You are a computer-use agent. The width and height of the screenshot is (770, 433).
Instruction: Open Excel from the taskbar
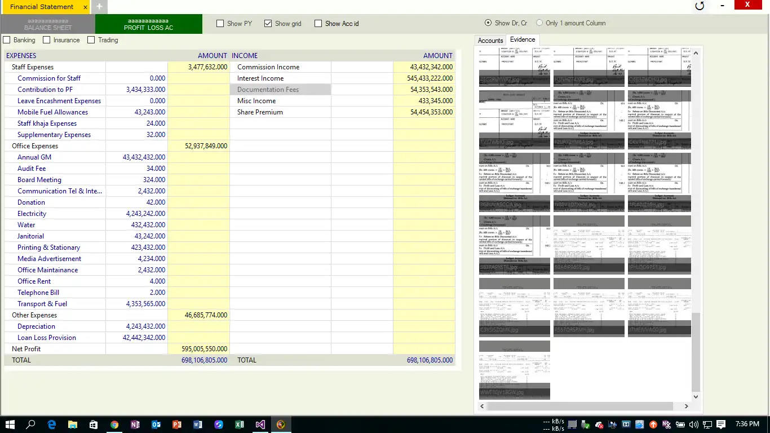[x=239, y=425]
